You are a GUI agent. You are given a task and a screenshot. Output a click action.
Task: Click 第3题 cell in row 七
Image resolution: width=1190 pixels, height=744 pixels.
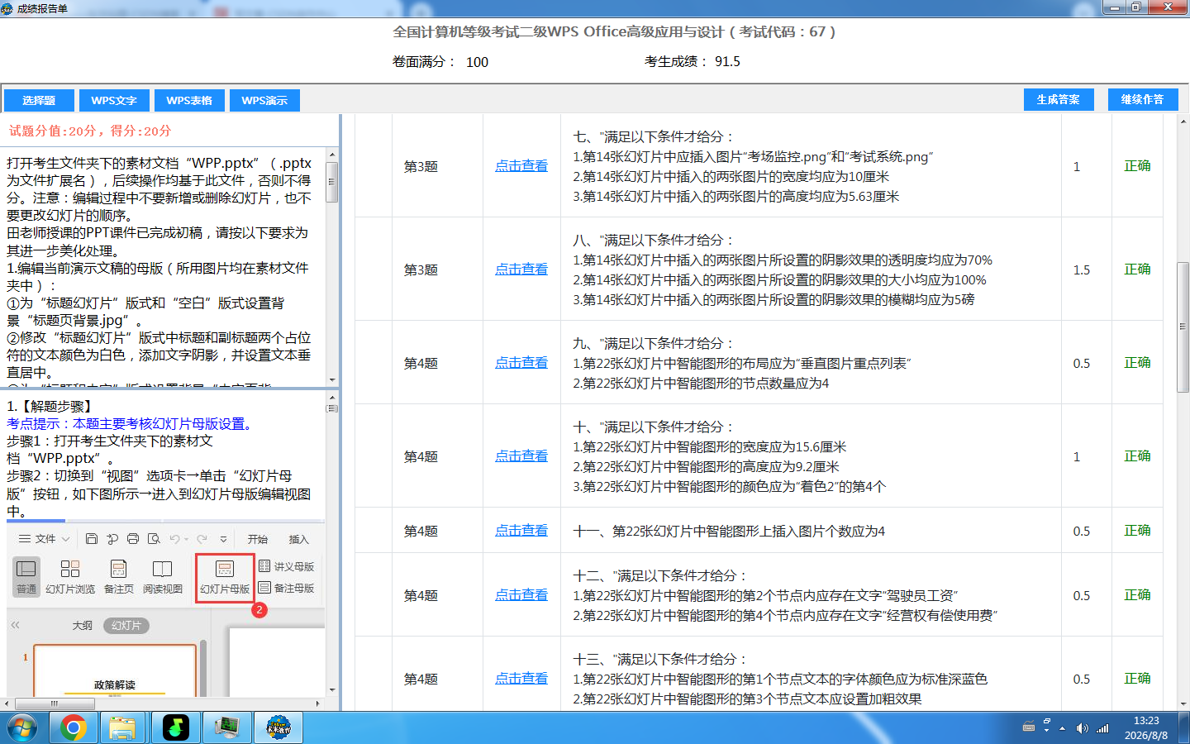click(421, 166)
